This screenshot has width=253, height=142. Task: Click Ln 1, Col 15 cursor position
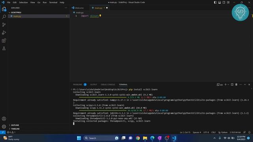(x=185, y=133)
